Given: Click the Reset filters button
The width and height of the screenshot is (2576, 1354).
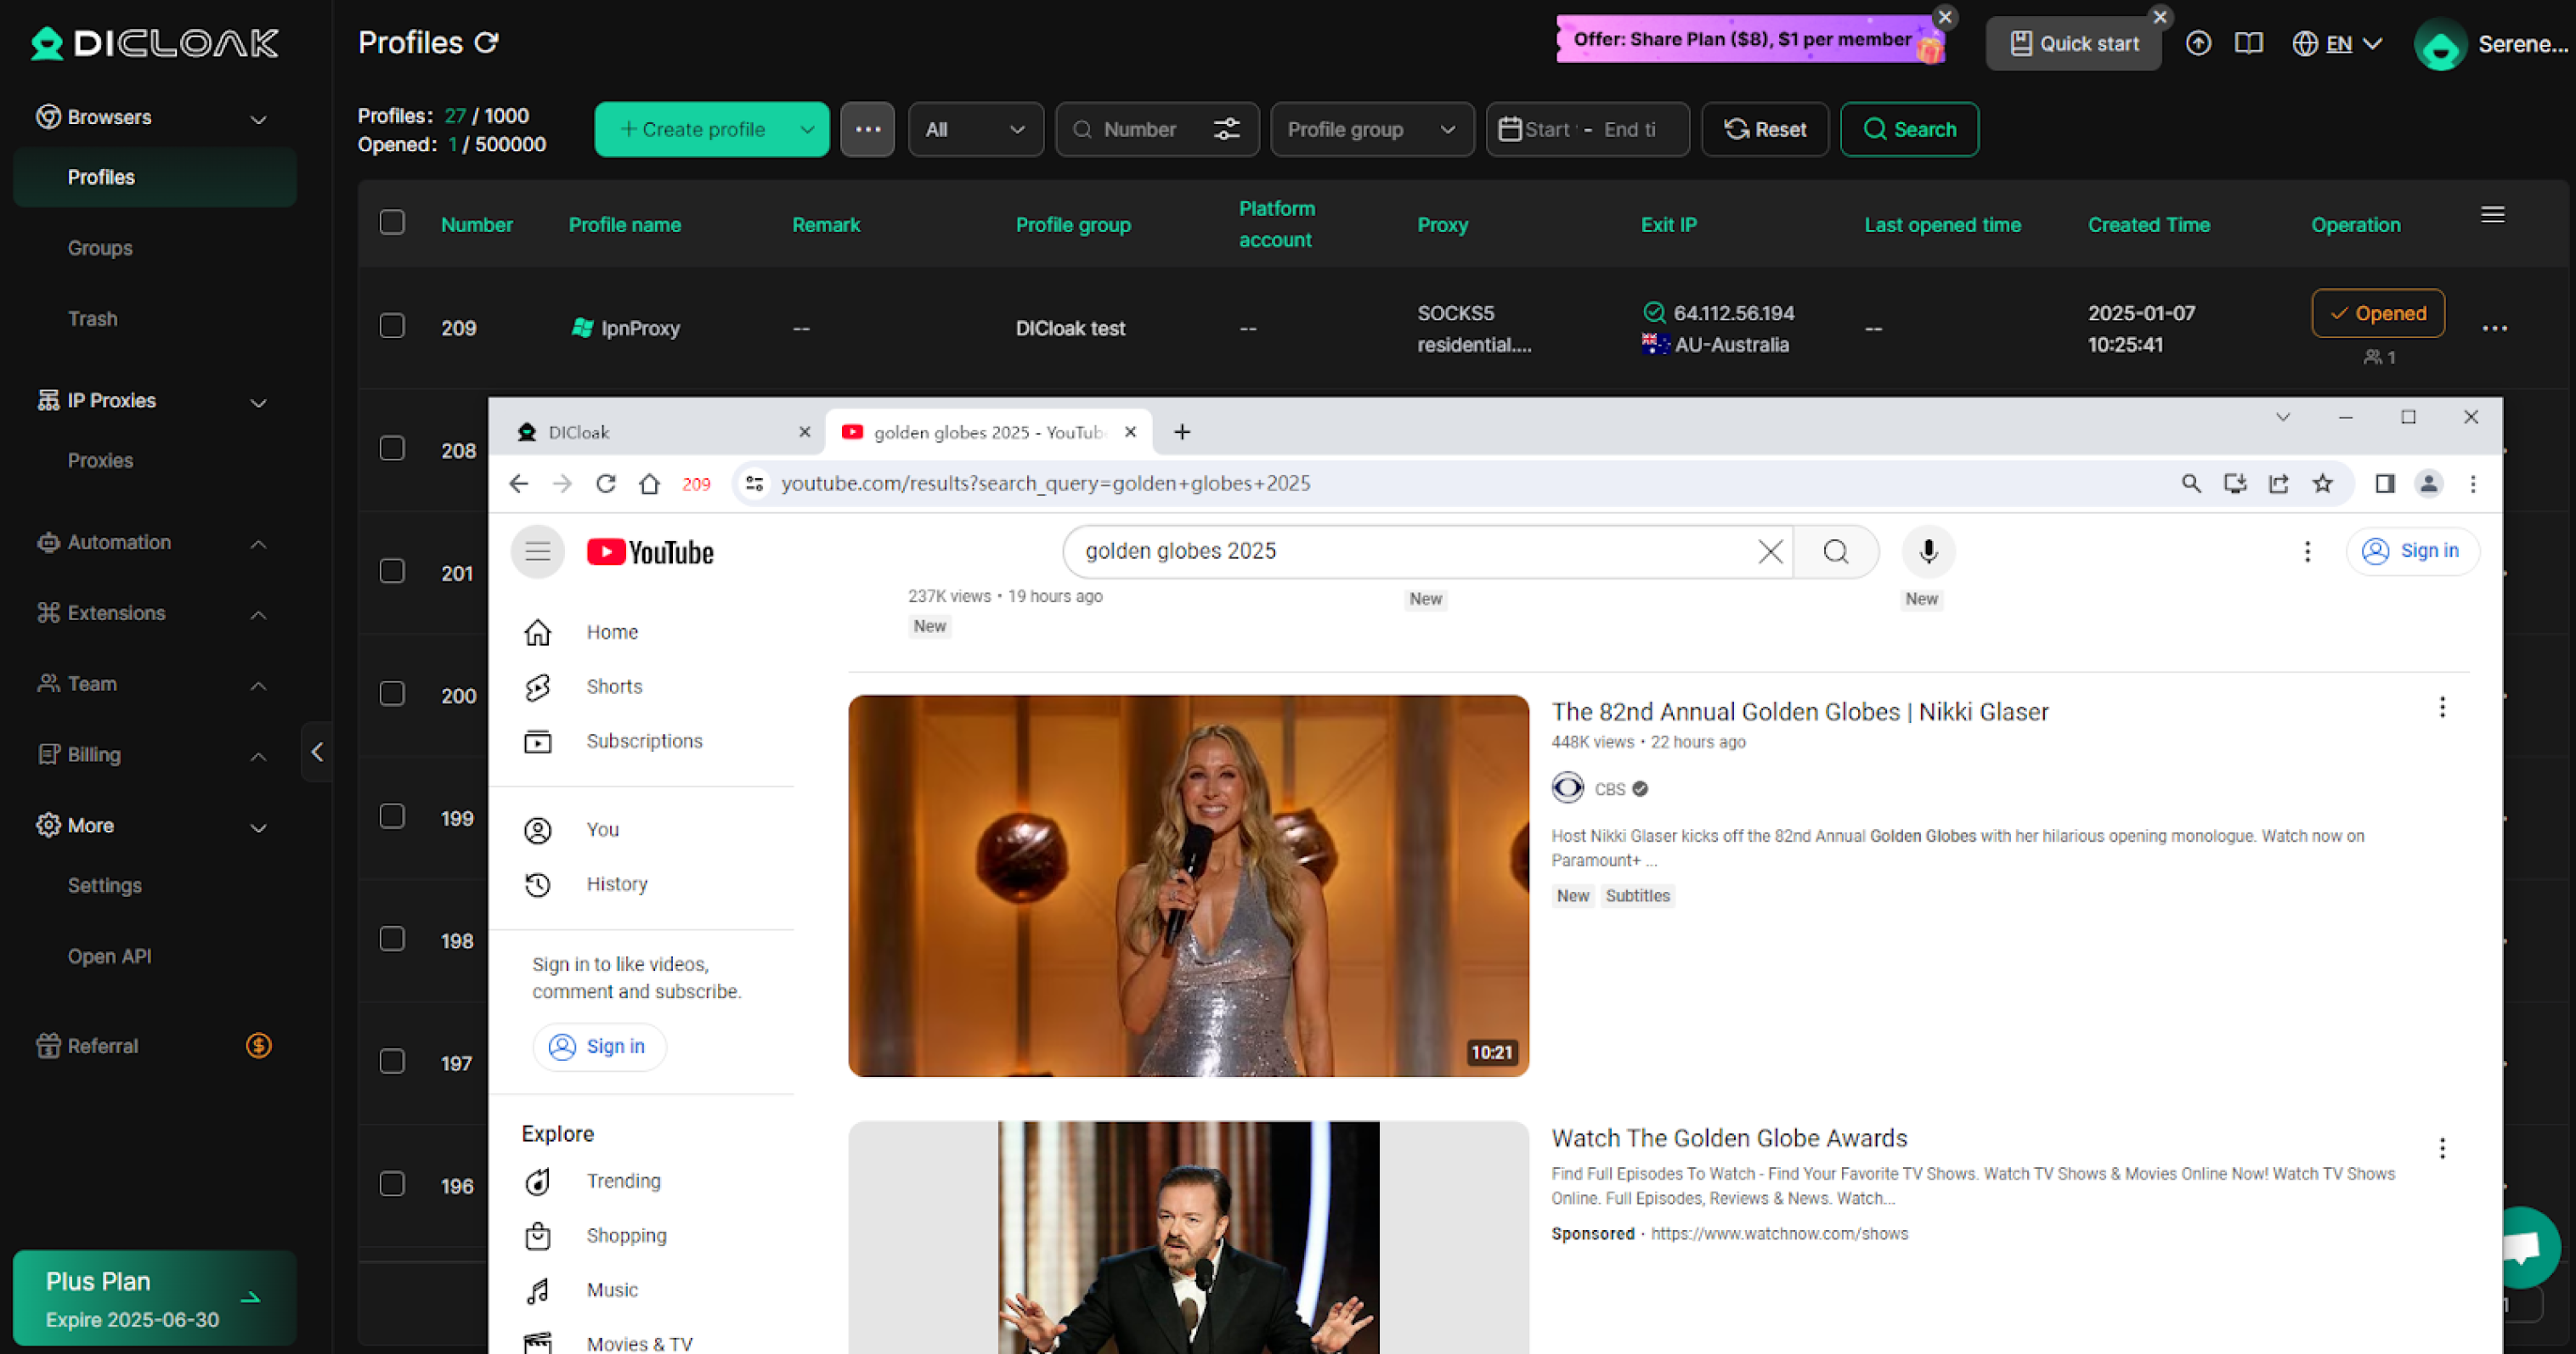Looking at the screenshot, I should point(1765,129).
